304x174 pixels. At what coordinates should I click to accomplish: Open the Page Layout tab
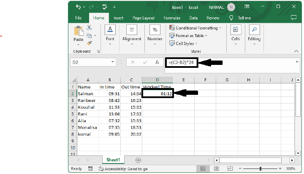click(x=144, y=18)
